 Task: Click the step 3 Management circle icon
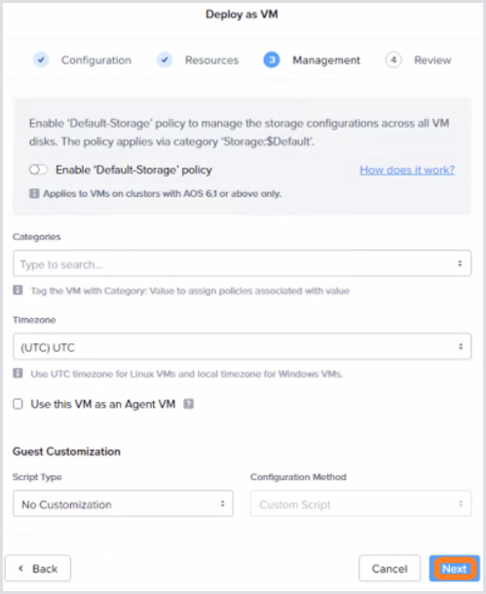(272, 59)
